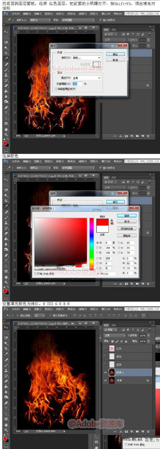The width and height of the screenshot is (160, 449).
Task: Toggle 显示变换控件 checkbox in the bottom screenshot
Action: click(50, 315)
